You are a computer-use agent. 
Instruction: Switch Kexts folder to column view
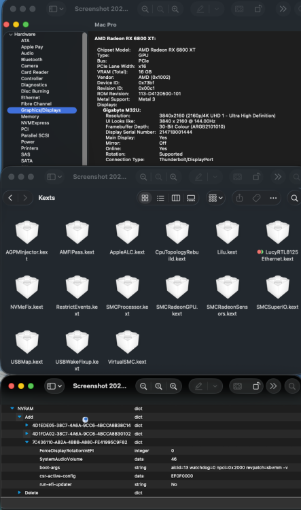pos(176,198)
